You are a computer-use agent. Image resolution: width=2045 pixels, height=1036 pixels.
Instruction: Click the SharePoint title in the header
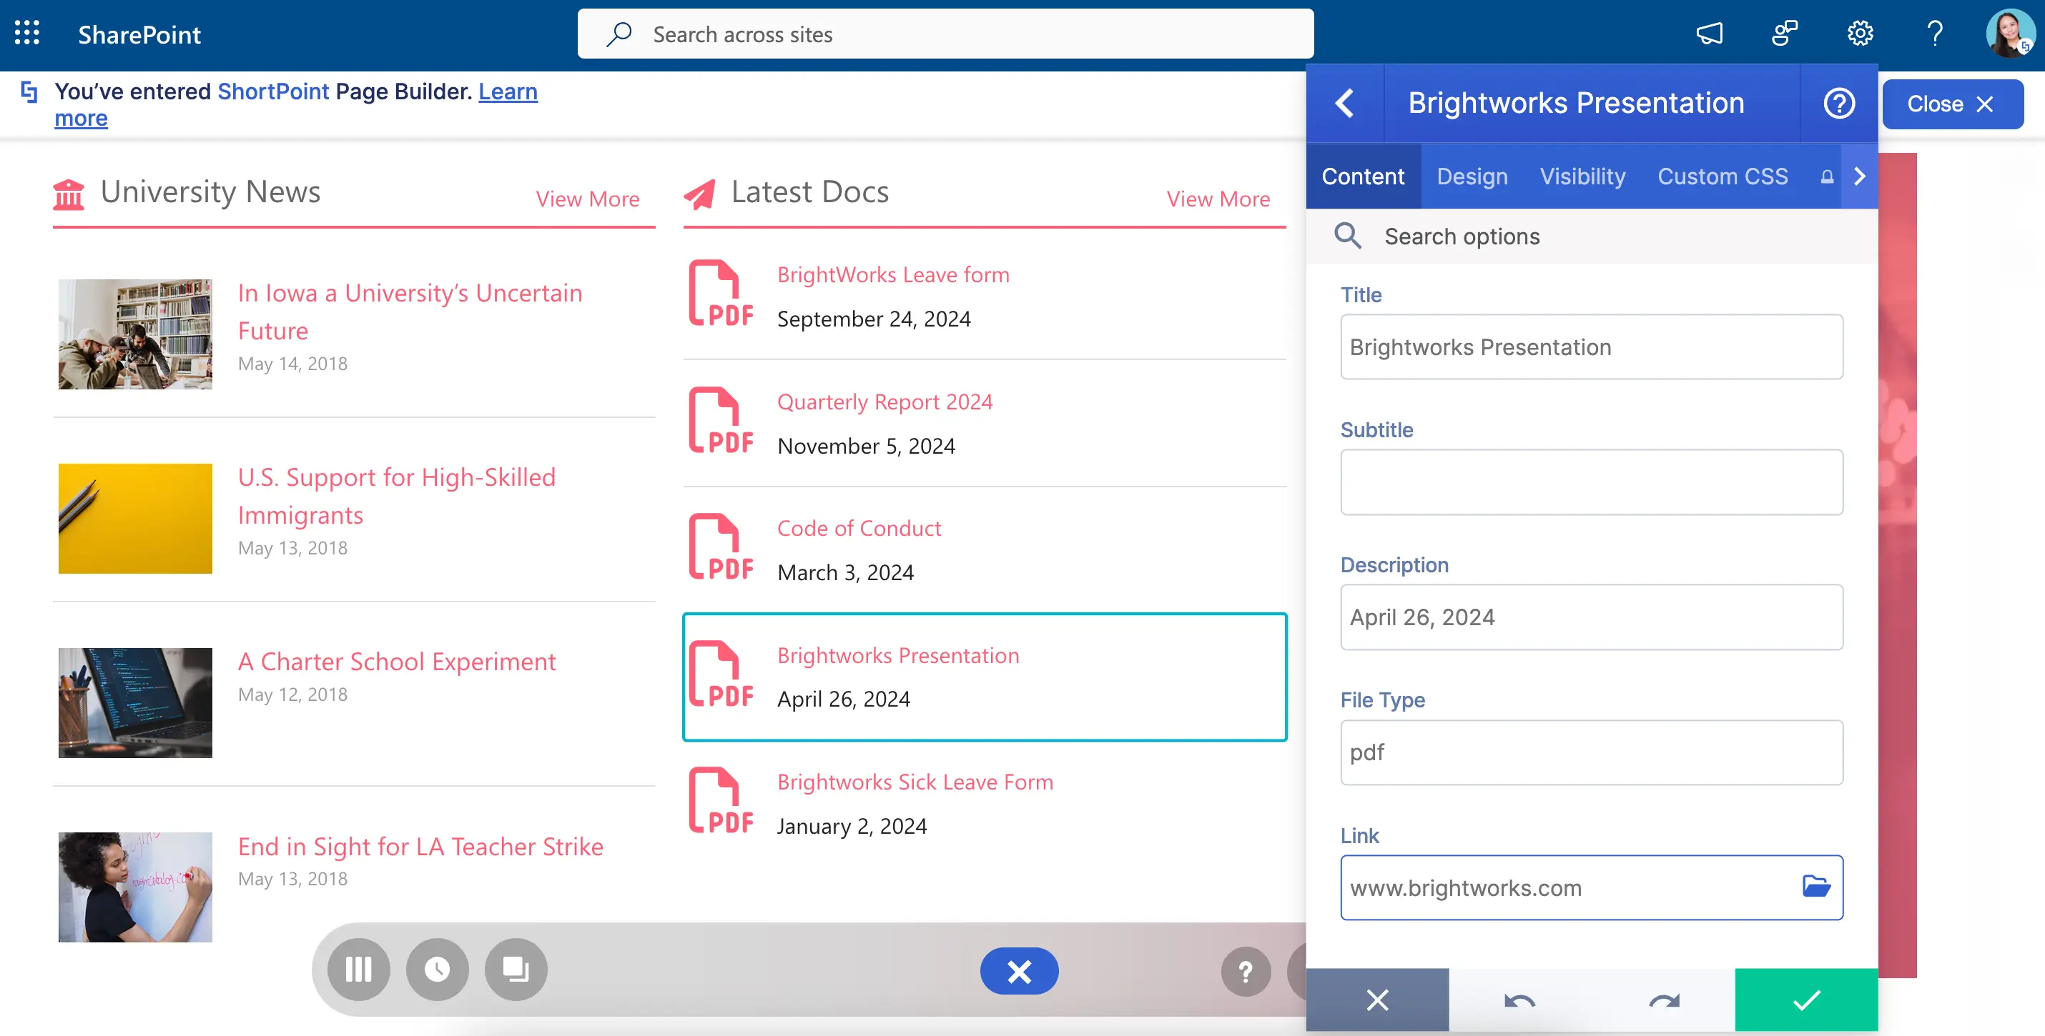pyautogui.click(x=139, y=34)
